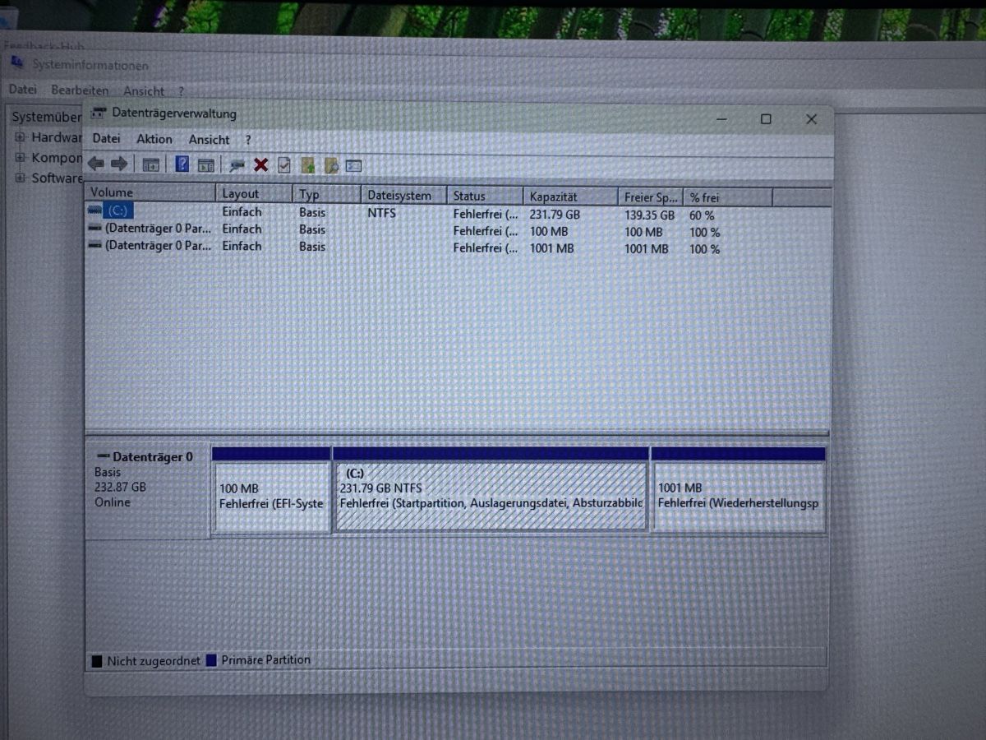The width and height of the screenshot is (986, 740).
Task: Click the action pane toggle icon next to Help
Action: pos(206,165)
